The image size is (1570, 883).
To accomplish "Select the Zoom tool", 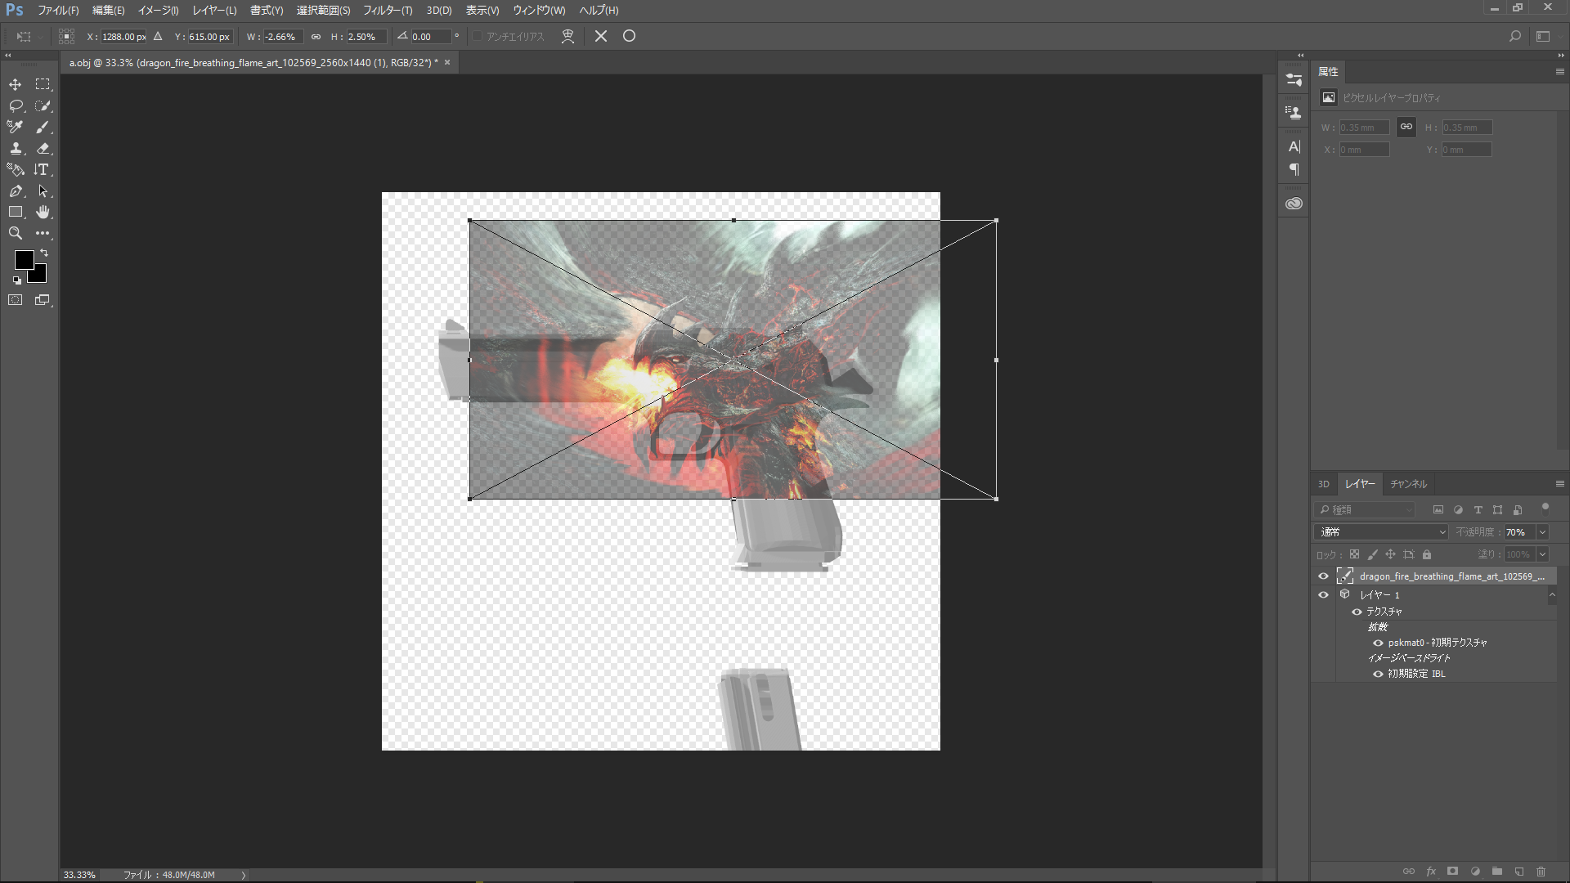I will (x=15, y=233).
